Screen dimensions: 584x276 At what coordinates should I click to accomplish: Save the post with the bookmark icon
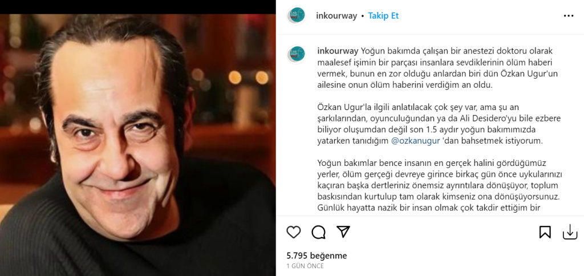pos(545,232)
